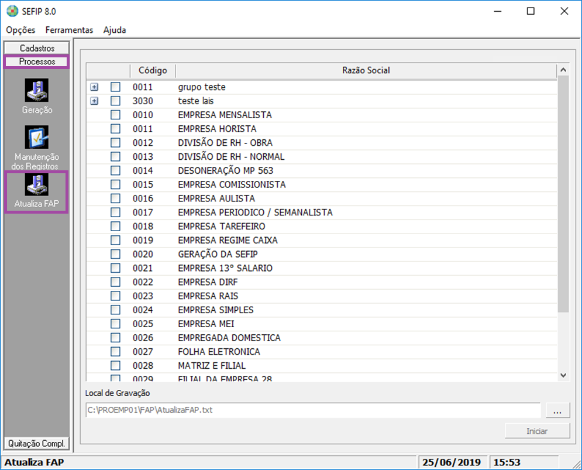The height and width of the screenshot is (470, 582).
Task: Tick FOLHA ELETRONICA checkbox
Action: click(115, 352)
